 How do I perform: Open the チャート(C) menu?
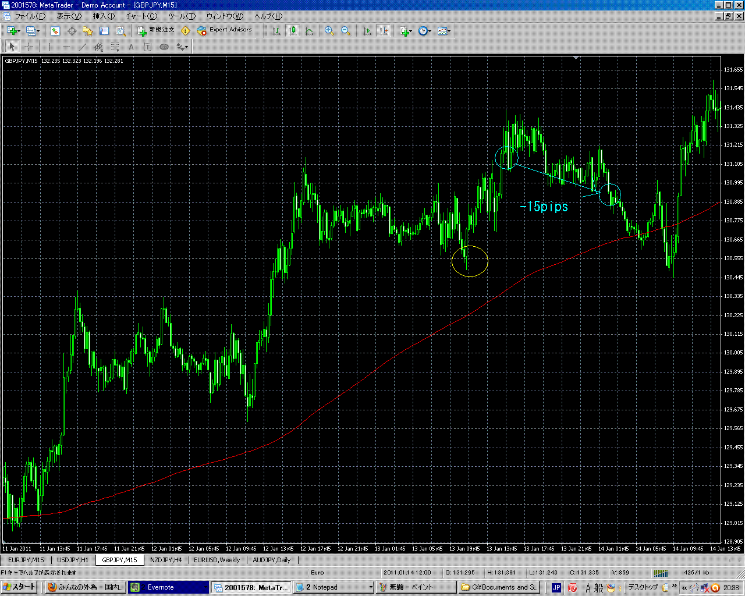point(141,16)
